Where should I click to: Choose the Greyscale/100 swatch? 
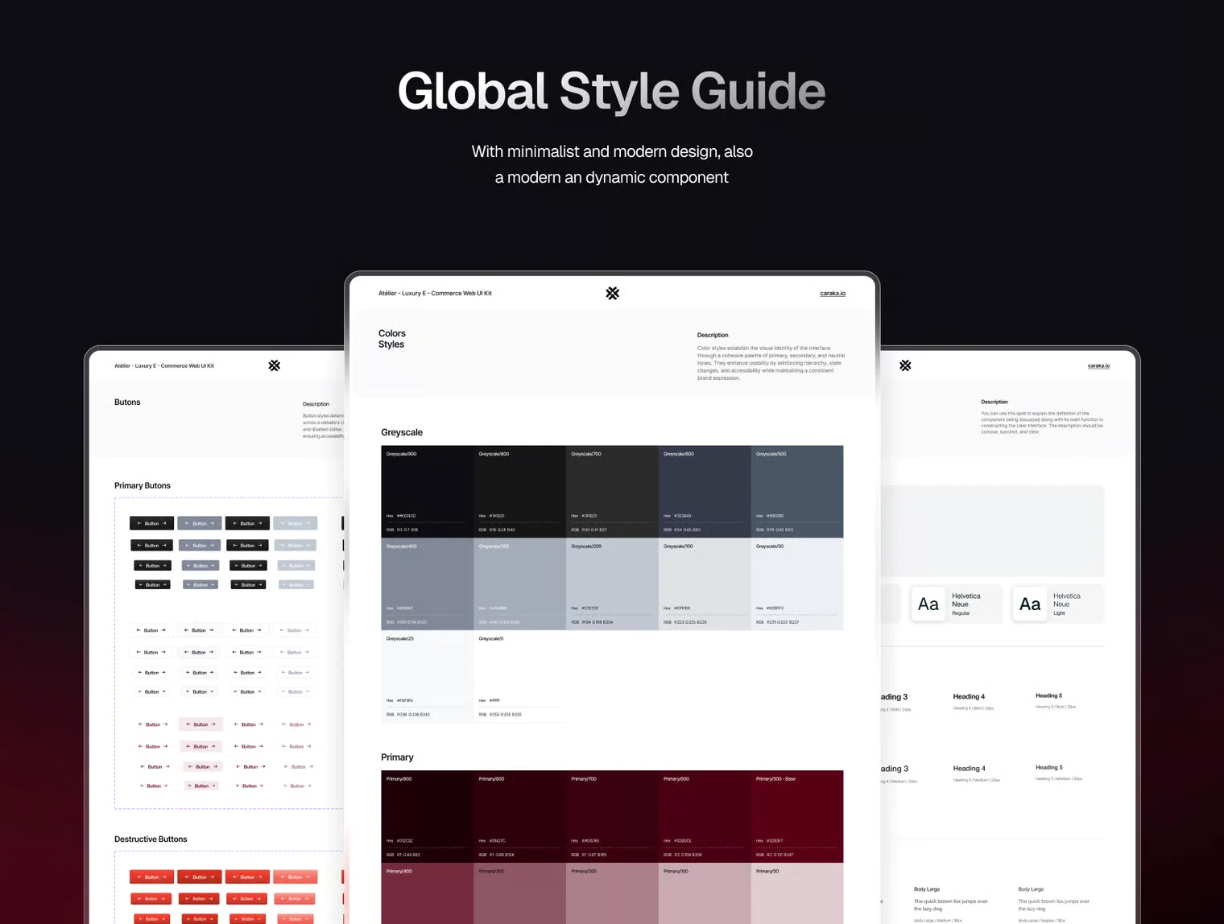705,584
